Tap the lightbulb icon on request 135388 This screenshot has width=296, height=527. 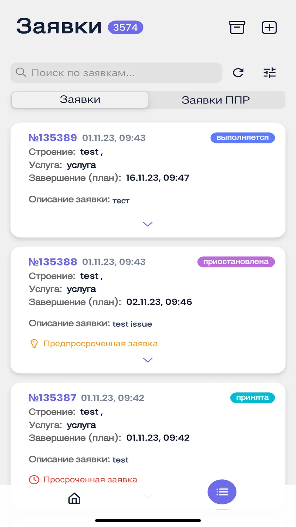34,344
